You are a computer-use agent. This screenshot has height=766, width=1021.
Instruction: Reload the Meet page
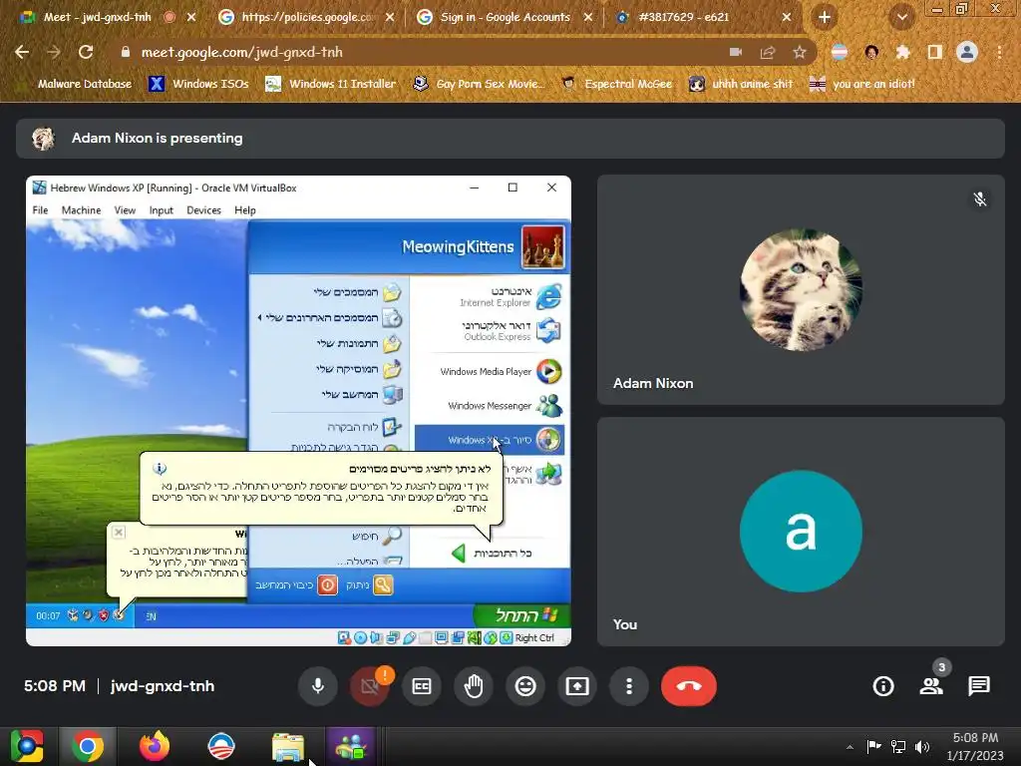pos(86,52)
